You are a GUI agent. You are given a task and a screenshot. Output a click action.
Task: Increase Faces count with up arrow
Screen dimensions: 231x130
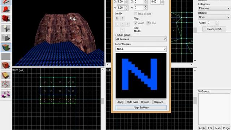[x=217, y=22]
